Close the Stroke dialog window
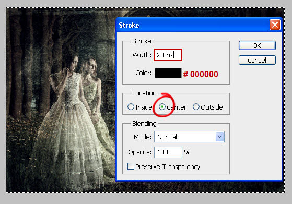Screen dimensions: 292x204 pyautogui.click(x=275, y=25)
